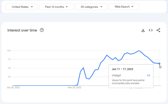Open help for Interest over time
This screenshot has width=168, height=104.
tap(42, 30)
